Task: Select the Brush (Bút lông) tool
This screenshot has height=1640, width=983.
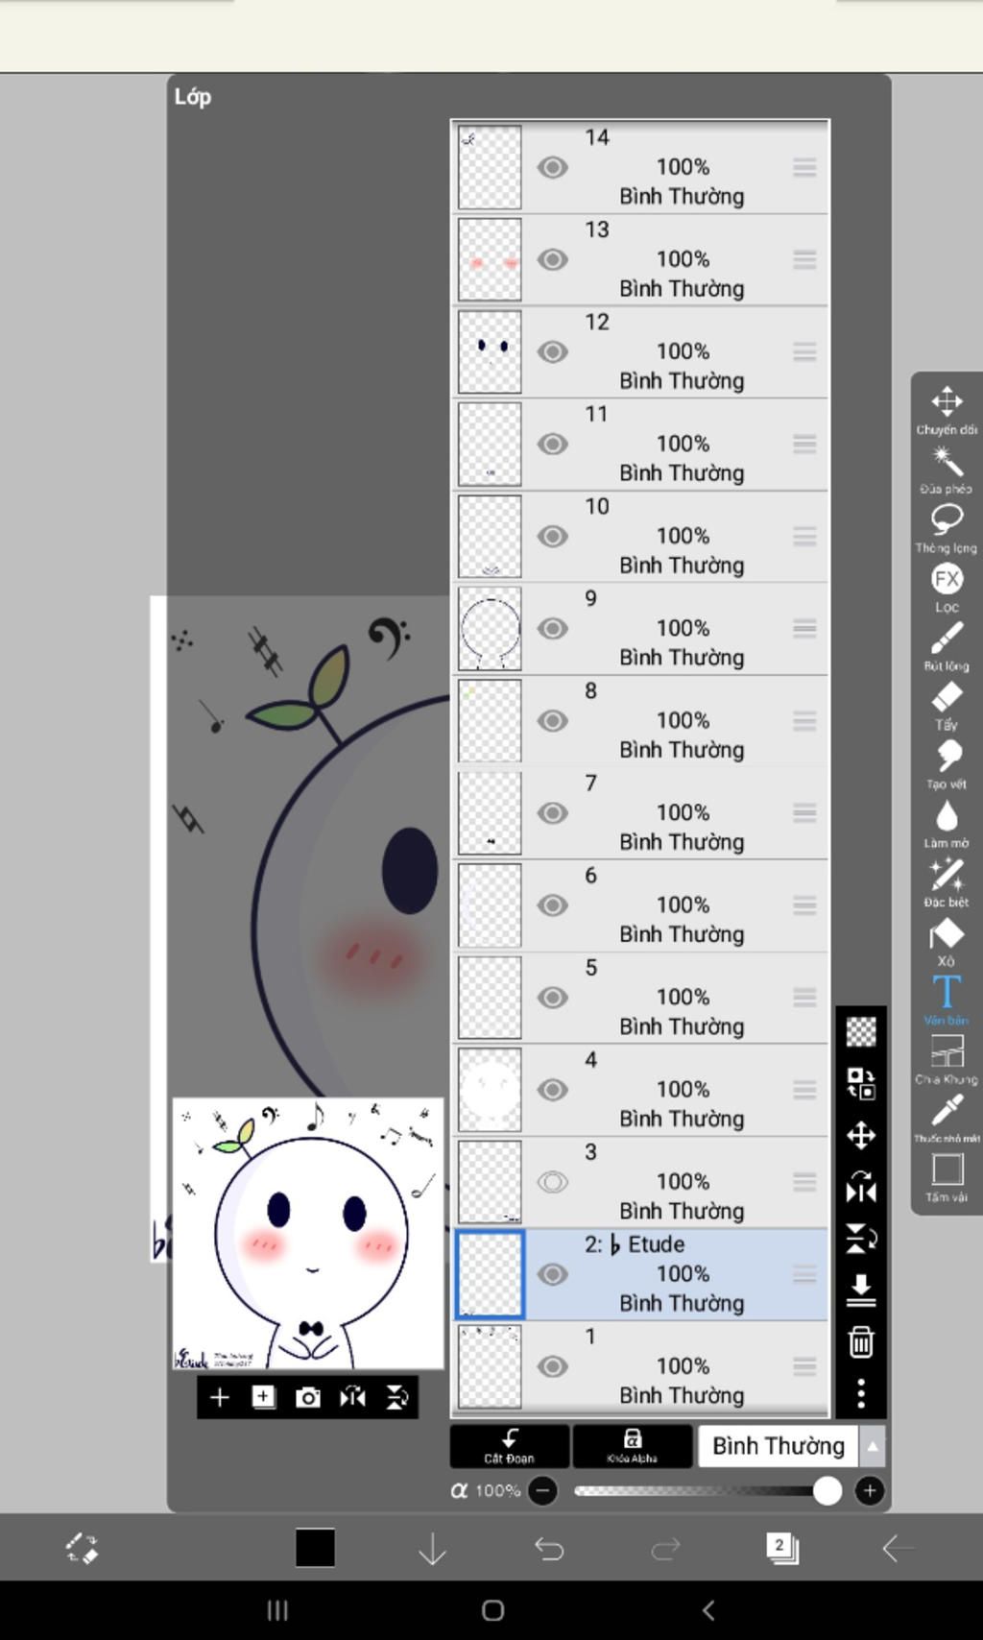Action: pos(947,646)
